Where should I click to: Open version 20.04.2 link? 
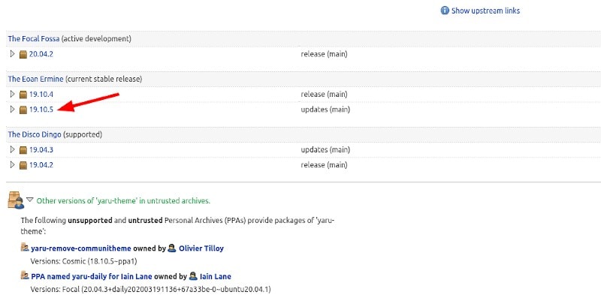[41, 54]
